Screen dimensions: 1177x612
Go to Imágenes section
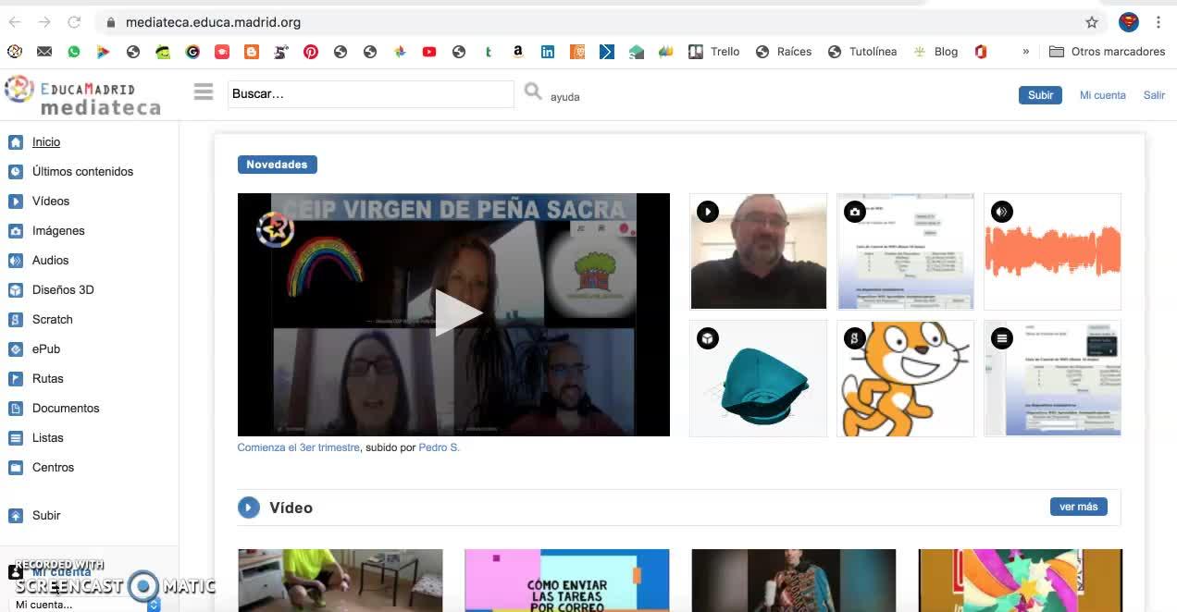tap(58, 231)
